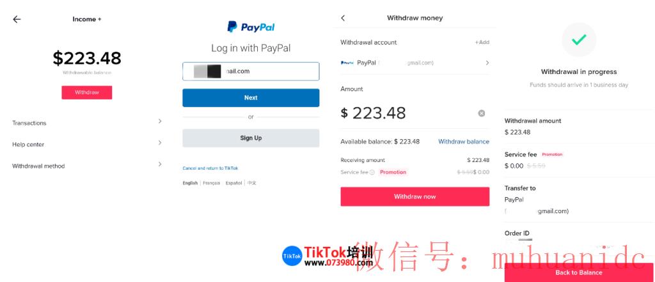Open the Help center chevron
The height and width of the screenshot is (282, 655).
160,143
